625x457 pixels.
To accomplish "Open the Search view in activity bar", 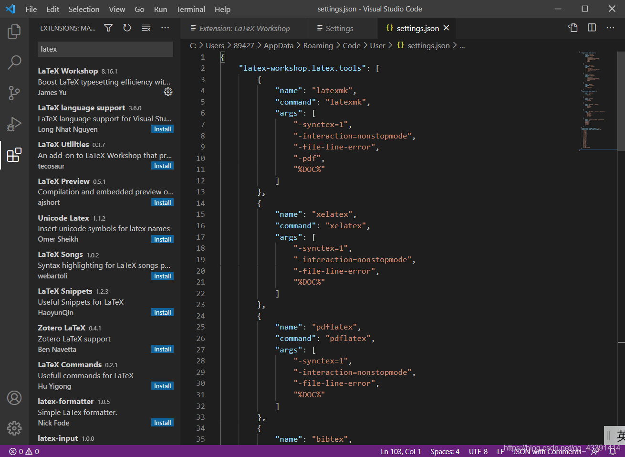I will pos(14,62).
